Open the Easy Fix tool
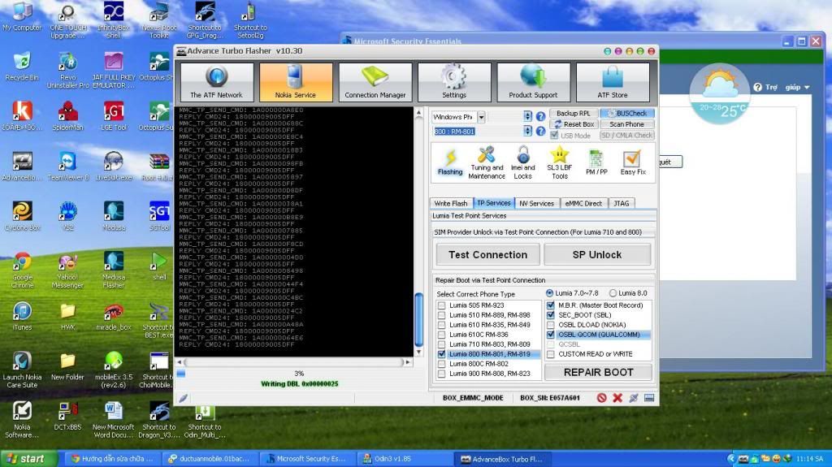This screenshot has width=832, height=467. pos(632,162)
